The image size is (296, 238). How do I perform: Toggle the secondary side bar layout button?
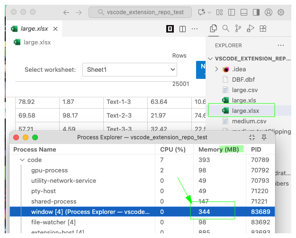(256, 13)
